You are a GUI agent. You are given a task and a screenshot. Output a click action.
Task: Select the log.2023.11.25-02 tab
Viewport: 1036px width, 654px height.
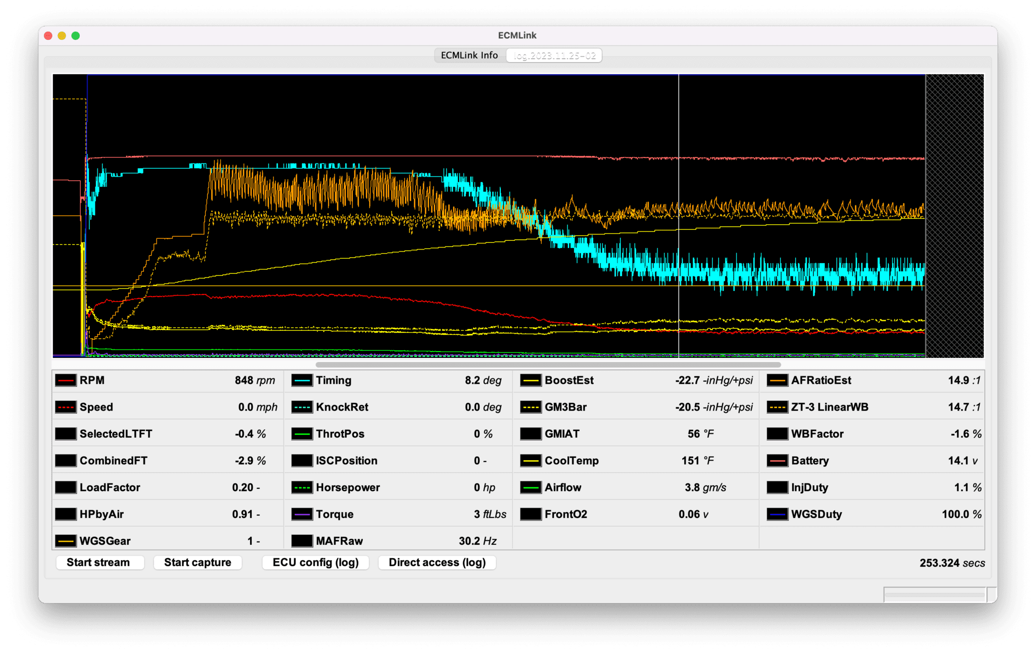point(554,55)
